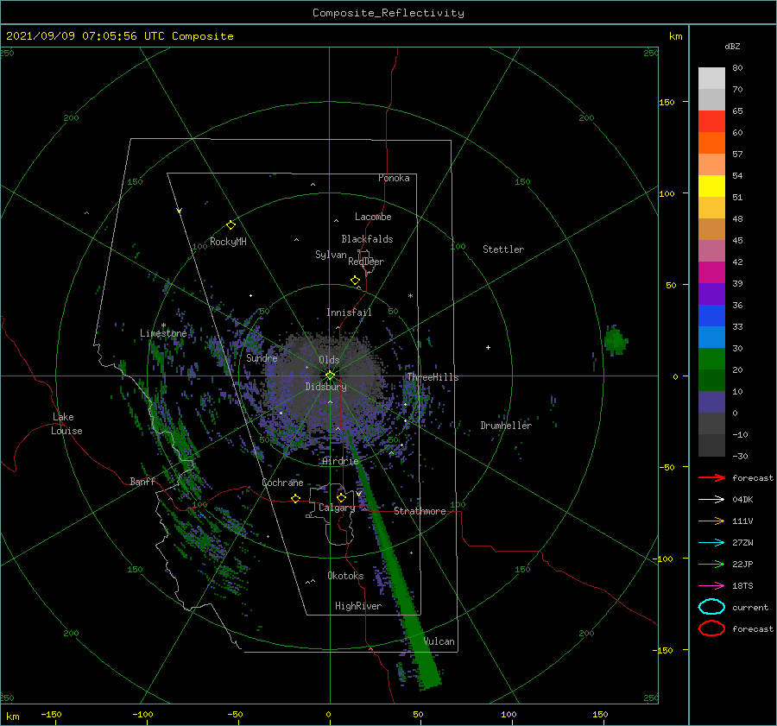Select the orange 111V arrow icon
Image resolution: width=777 pixels, height=726 pixels.
point(711,521)
